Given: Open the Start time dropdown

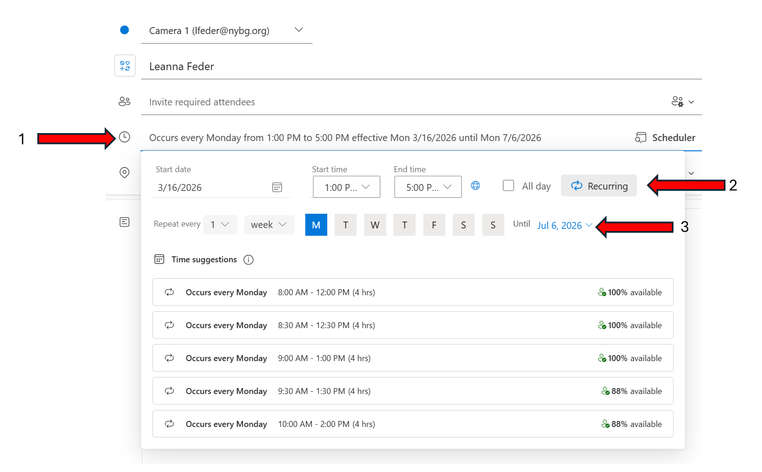Looking at the screenshot, I should point(347,187).
